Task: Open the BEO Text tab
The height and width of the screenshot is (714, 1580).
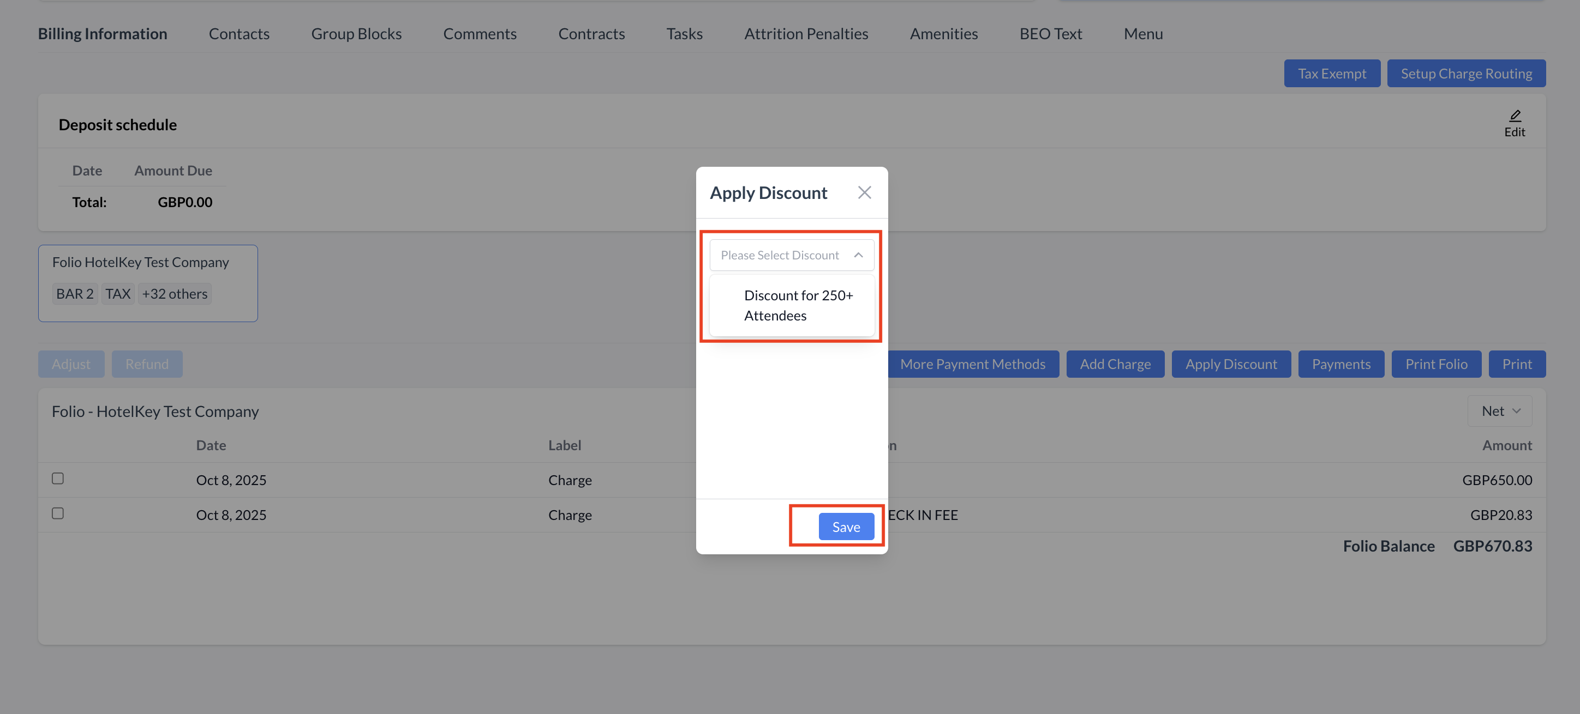Action: pyautogui.click(x=1050, y=34)
